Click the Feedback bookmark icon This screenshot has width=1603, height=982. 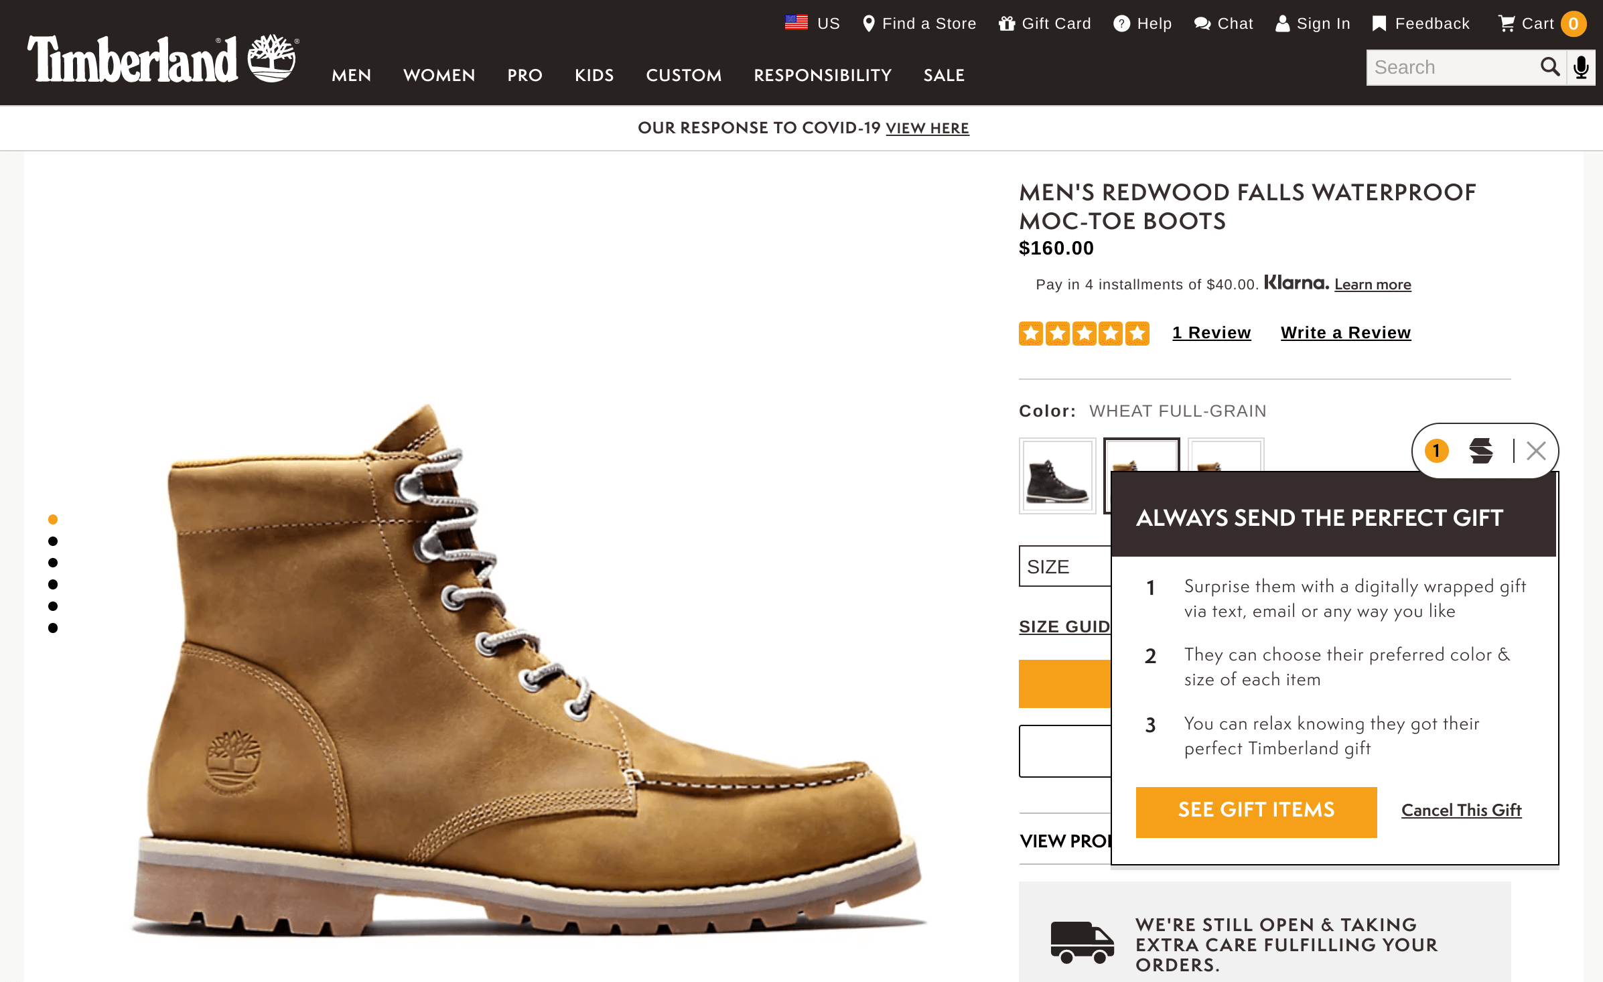pyautogui.click(x=1379, y=24)
